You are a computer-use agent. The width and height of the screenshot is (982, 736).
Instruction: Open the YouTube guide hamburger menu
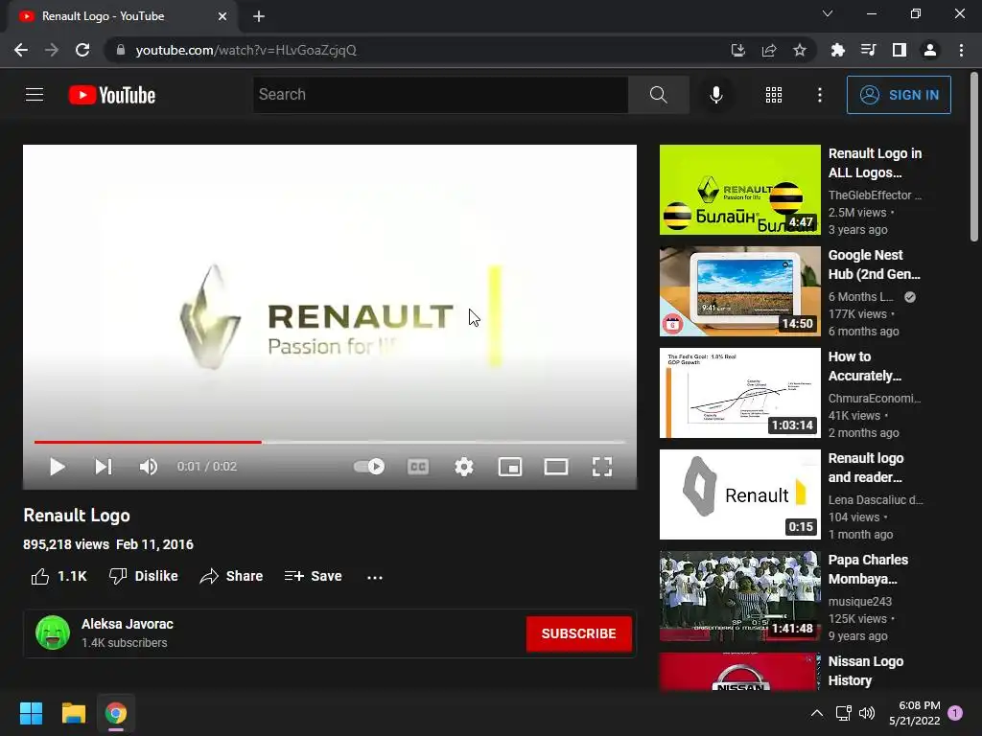point(35,95)
